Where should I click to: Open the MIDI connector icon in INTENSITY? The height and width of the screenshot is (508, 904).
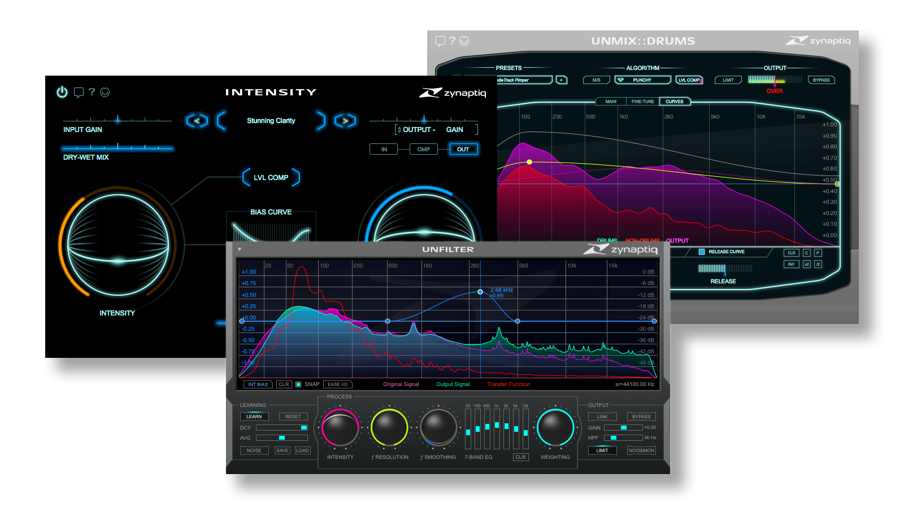point(105,93)
